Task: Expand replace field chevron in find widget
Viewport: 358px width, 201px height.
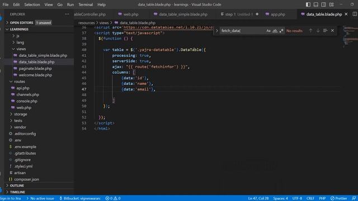Action: point(217,31)
